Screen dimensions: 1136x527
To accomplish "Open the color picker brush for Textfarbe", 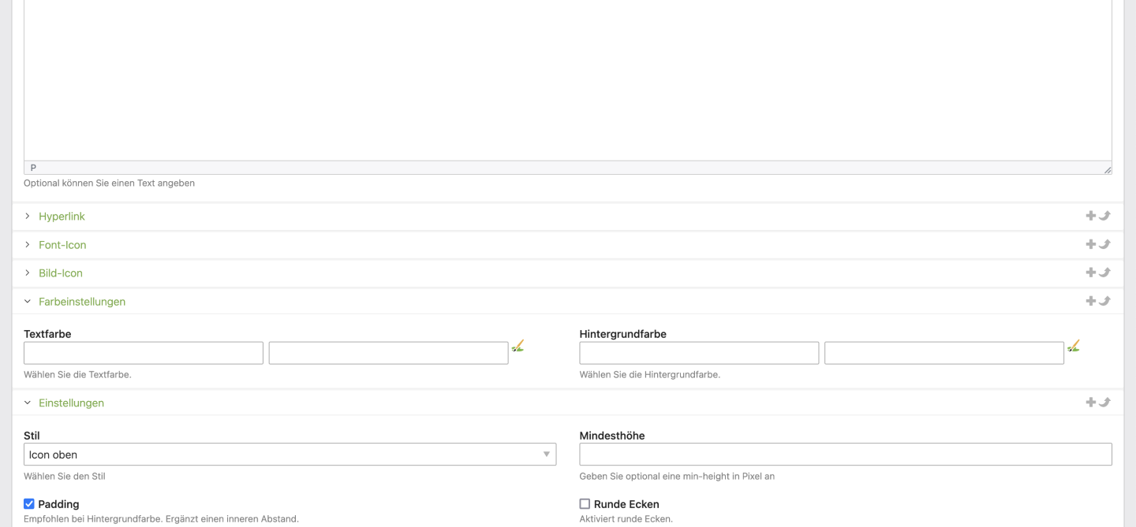I will (518, 346).
